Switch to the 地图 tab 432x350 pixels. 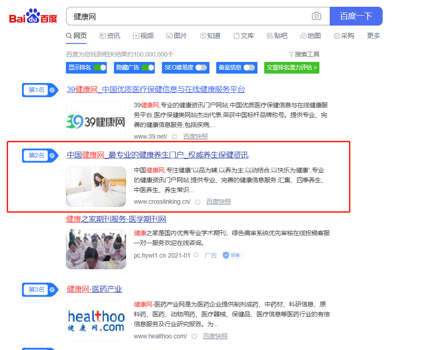click(310, 36)
